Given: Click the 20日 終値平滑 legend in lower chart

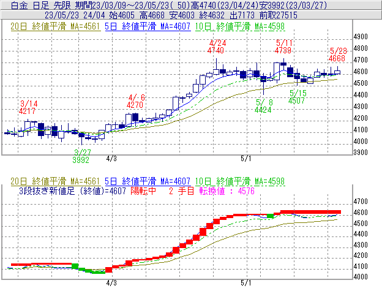Looking at the screenshot, I should [55, 181].
